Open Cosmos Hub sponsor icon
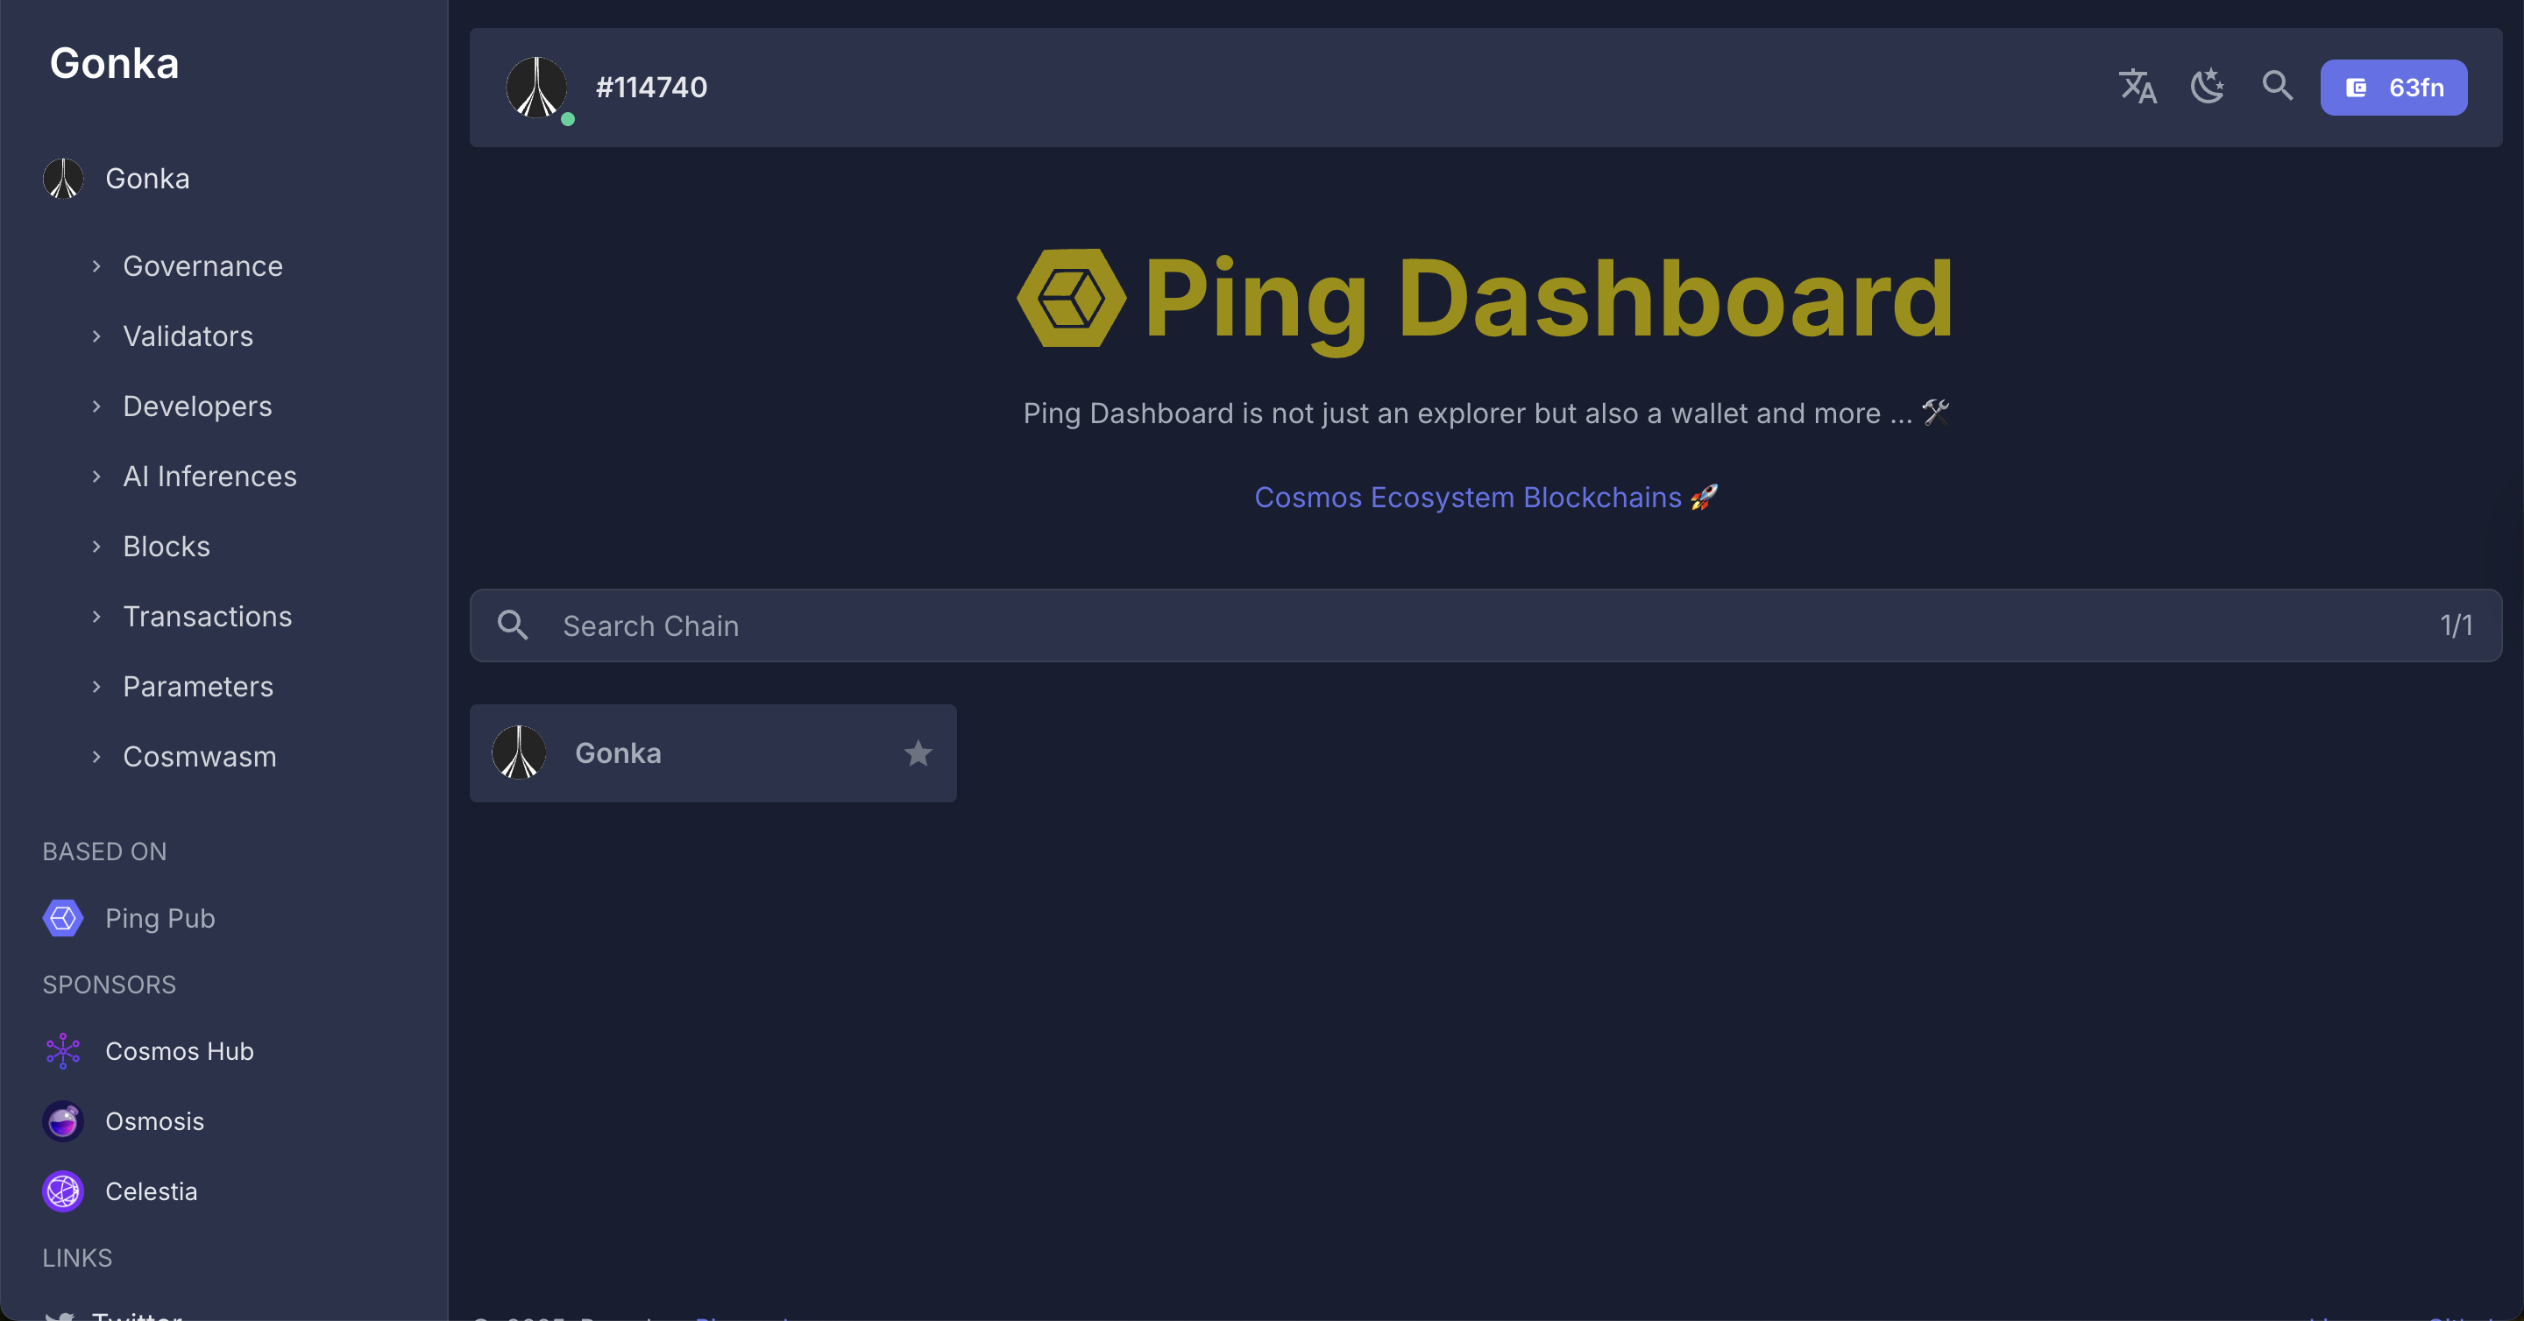Viewport: 2524px width, 1321px height. [64, 1050]
